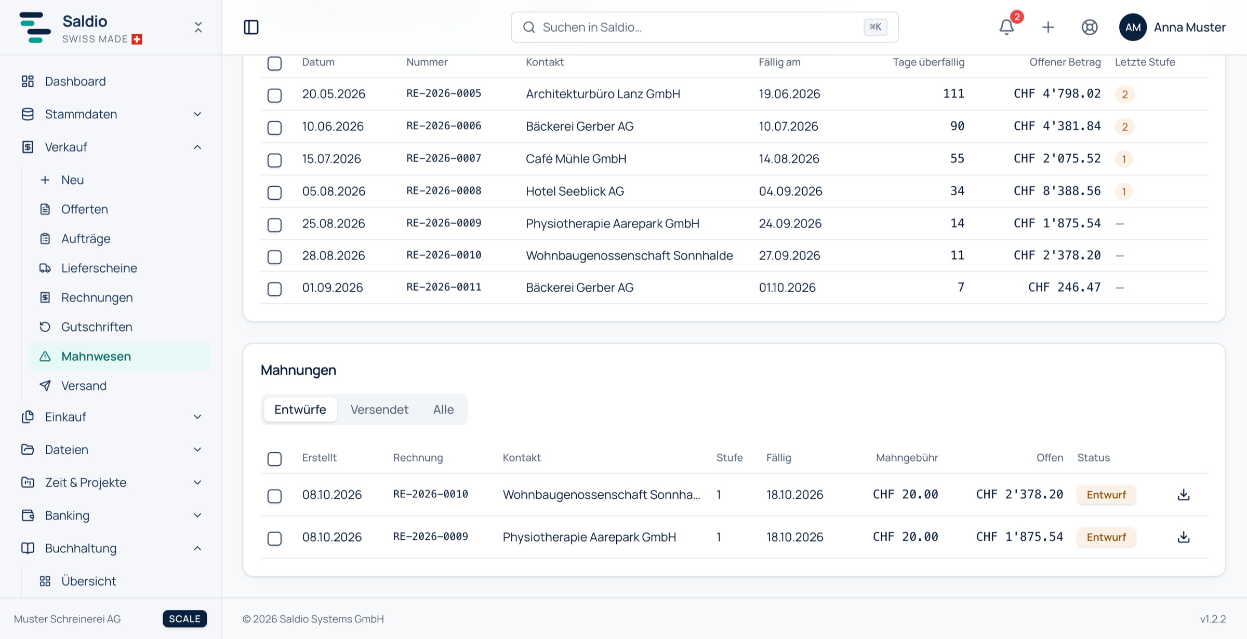This screenshot has height=639, width=1247.
Task: Click the Versand paper plane icon
Action: click(x=45, y=386)
